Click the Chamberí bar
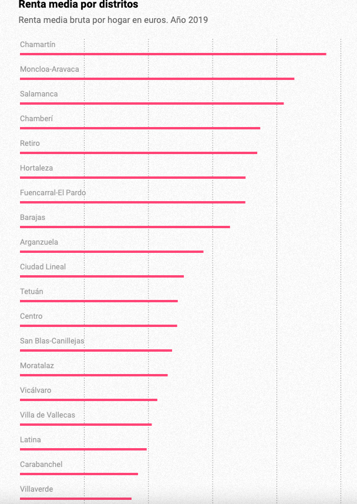Screen dimensions: 357x504 tap(140, 128)
